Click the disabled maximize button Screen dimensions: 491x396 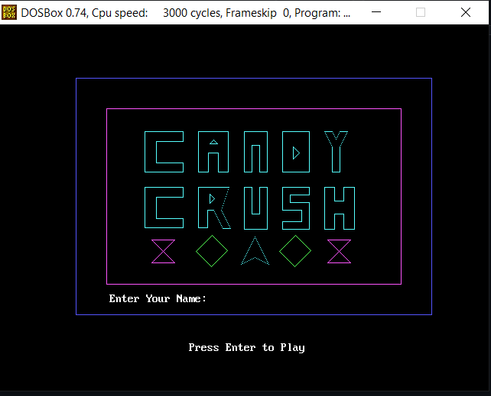pos(421,12)
